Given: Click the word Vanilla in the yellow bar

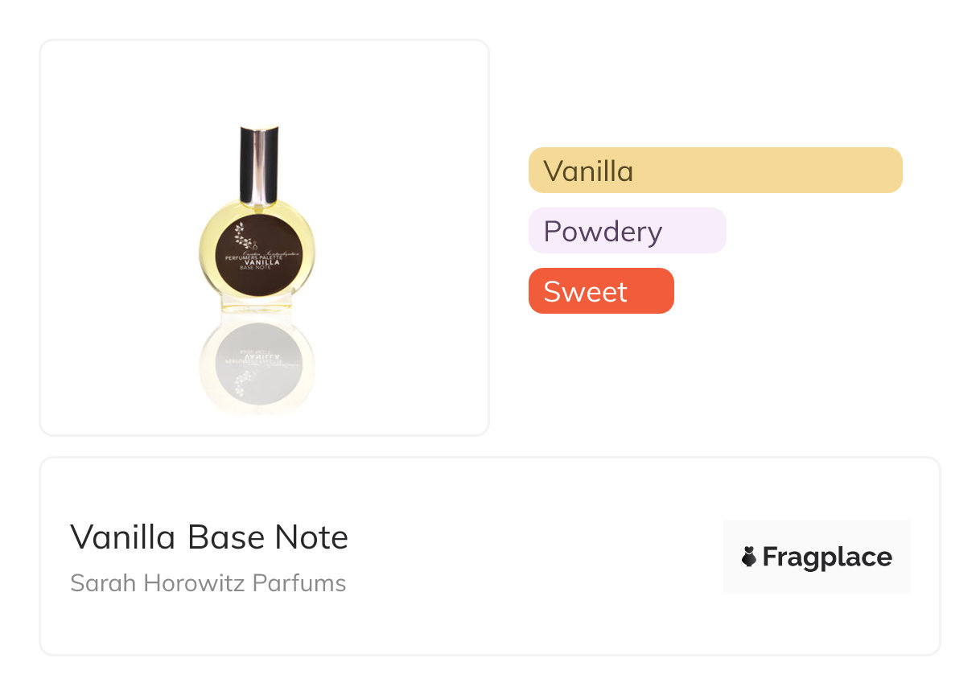Looking at the screenshot, I should point(588,171).
